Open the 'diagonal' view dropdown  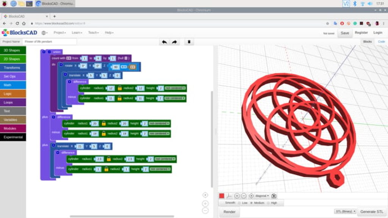tap(262, 196)
